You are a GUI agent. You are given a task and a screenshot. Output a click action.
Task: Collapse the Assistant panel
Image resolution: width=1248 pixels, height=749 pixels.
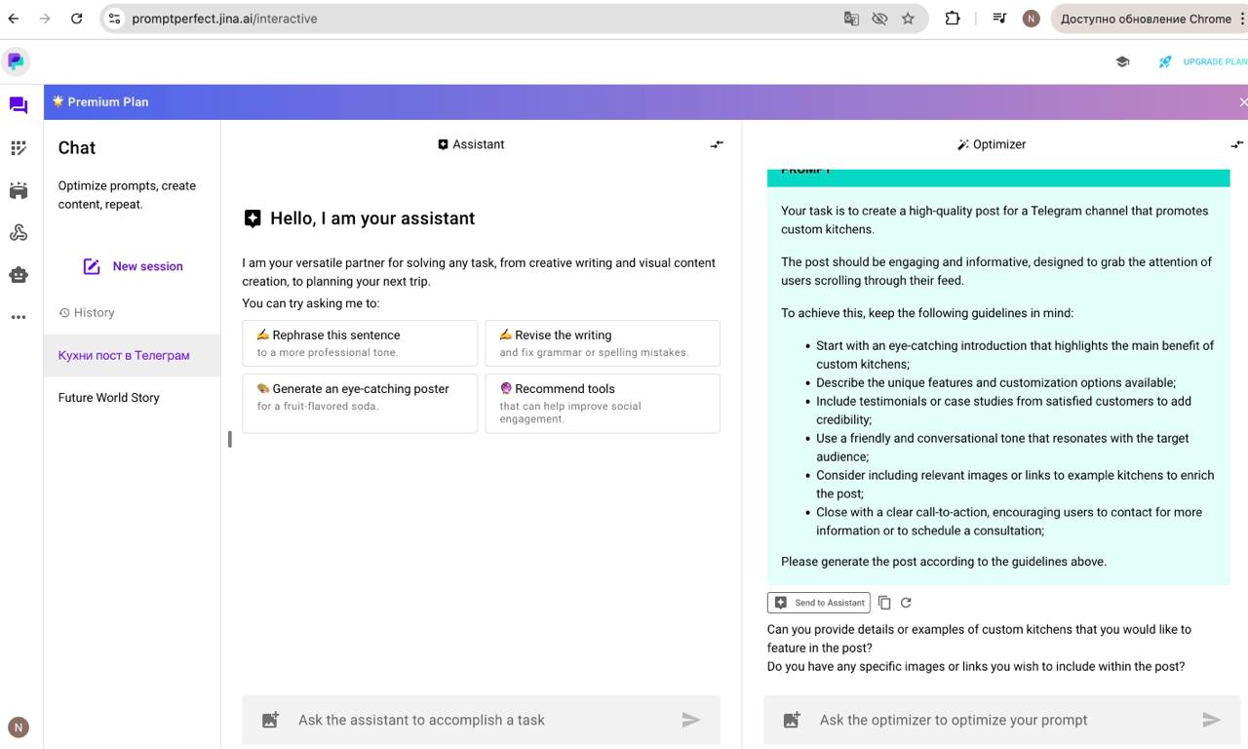click(x=717, y=144)
